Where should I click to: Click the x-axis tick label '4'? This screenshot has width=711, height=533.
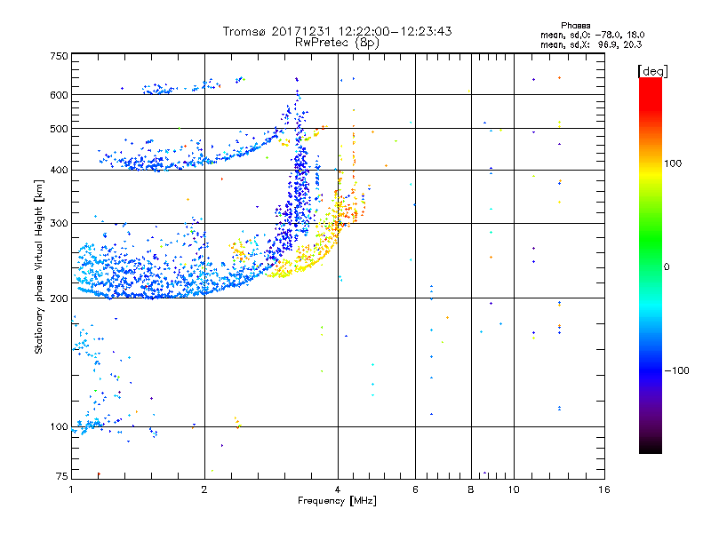[338, 489]
